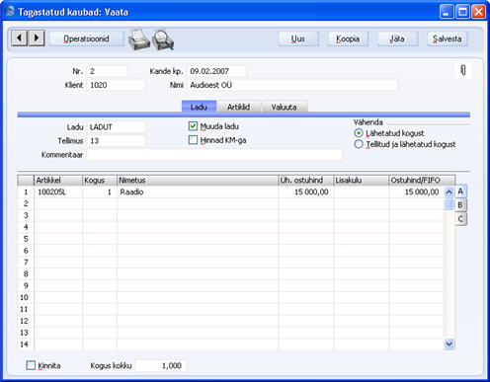Viewport: 490px width, 382px height.
Task: Switch to the Ladu tab
Action: coord(199,107)
